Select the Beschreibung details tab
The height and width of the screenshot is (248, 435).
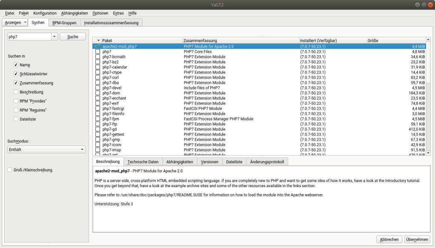pyautogui.click(x=108, y=162)
